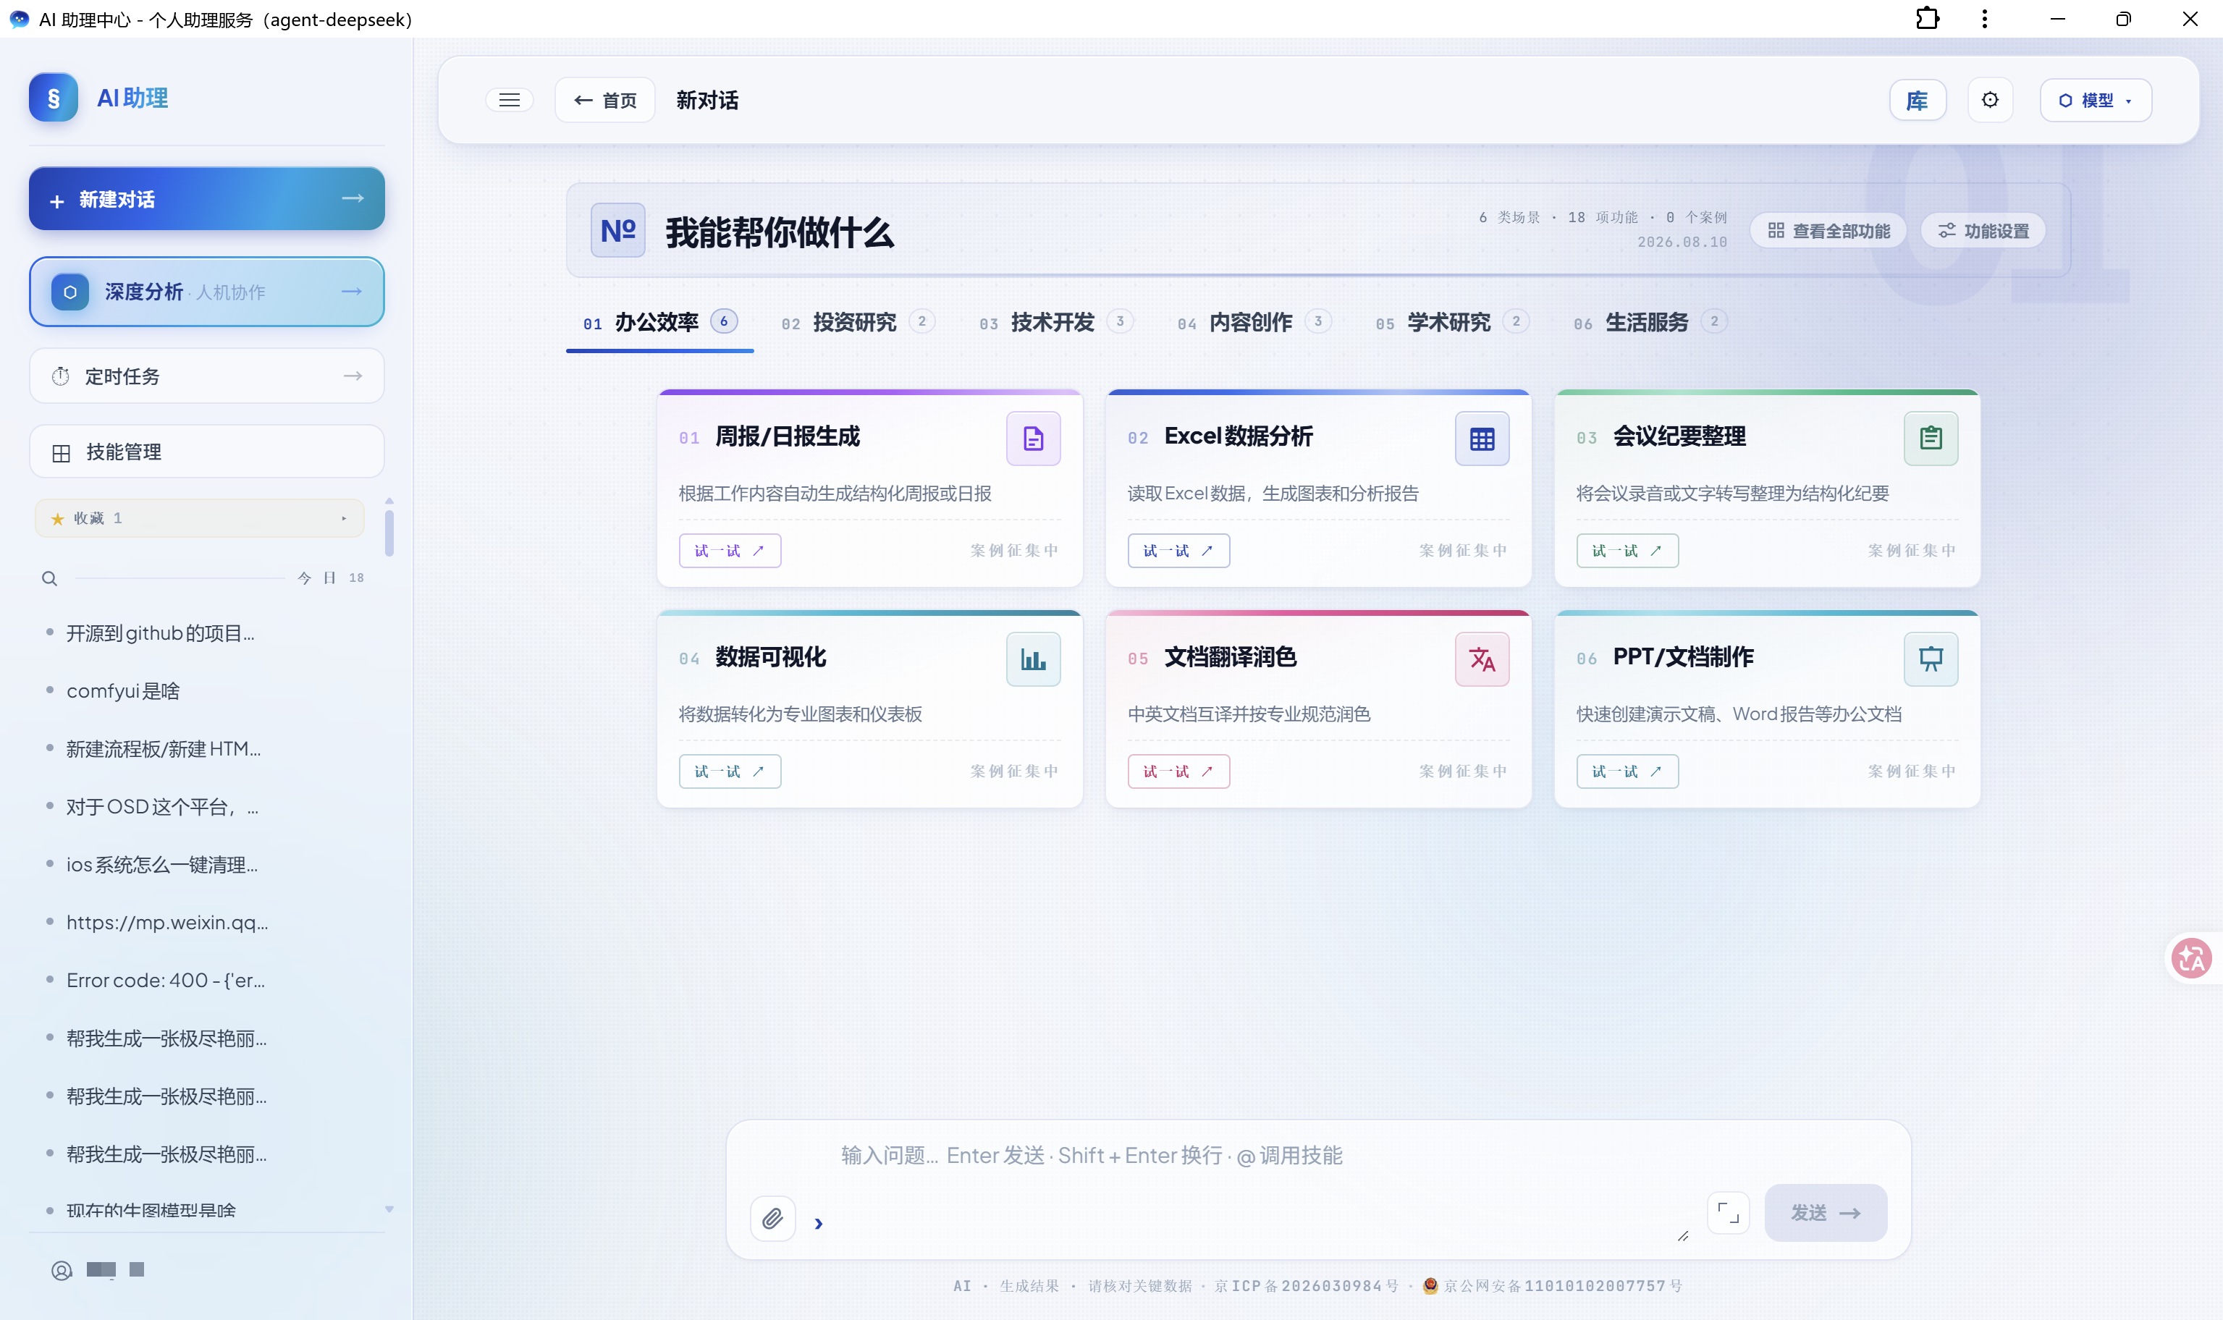Click 查看全部功能 button

pos(1828,230)
